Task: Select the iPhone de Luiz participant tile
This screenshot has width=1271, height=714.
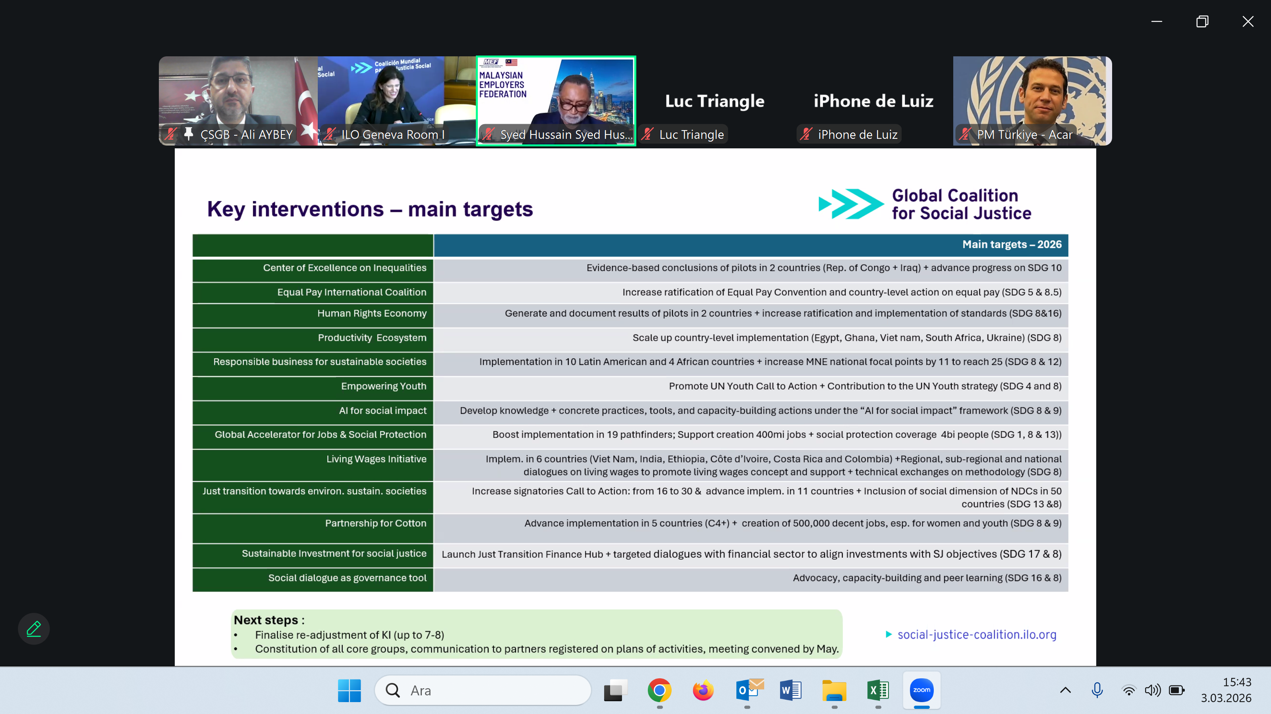Action: [873, 100]
